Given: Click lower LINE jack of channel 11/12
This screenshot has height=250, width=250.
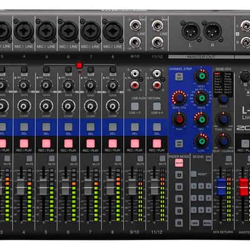Looking at the screenshot, I should [x=157, y=42].
